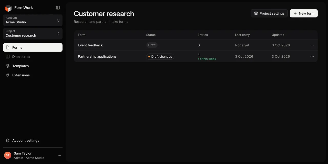Click the Customer research page heading
328x164 pixels.
click(x=104, y=14)
